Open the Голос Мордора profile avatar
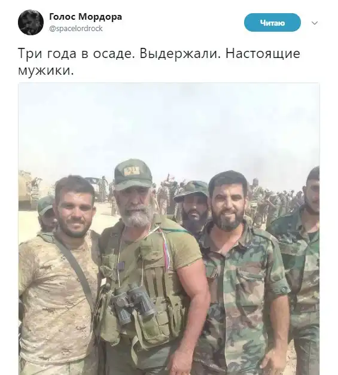This screenshot has height=375, width=338. click(x=31, y=23)
